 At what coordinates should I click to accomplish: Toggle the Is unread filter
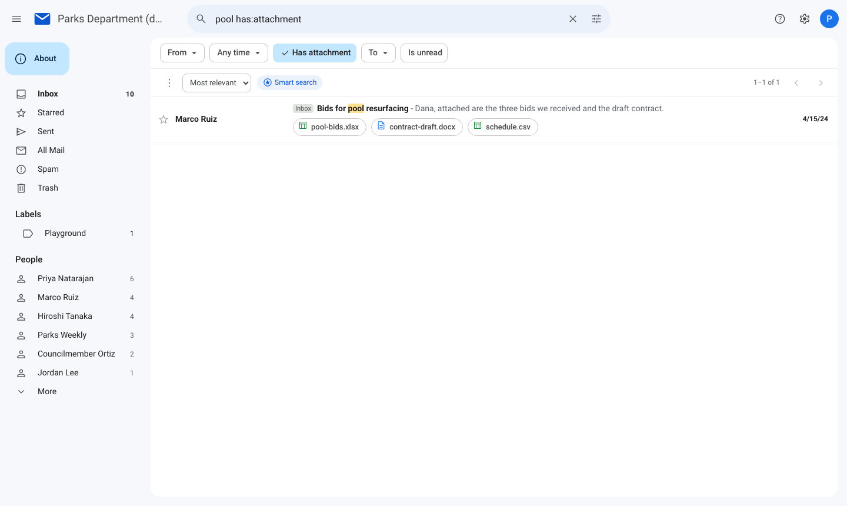point(424,53)
